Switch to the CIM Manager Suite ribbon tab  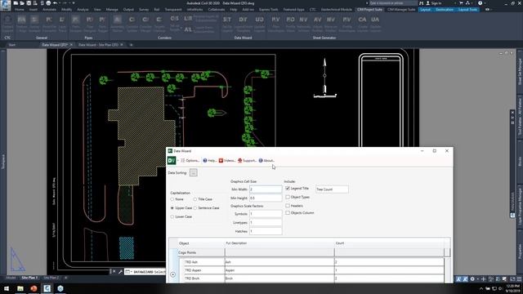click(401, 10)
